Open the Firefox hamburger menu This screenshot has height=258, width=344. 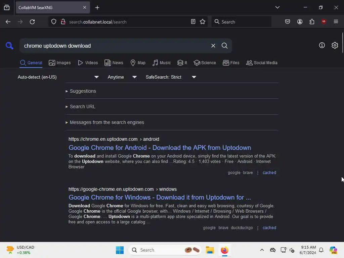coord(336,21)
